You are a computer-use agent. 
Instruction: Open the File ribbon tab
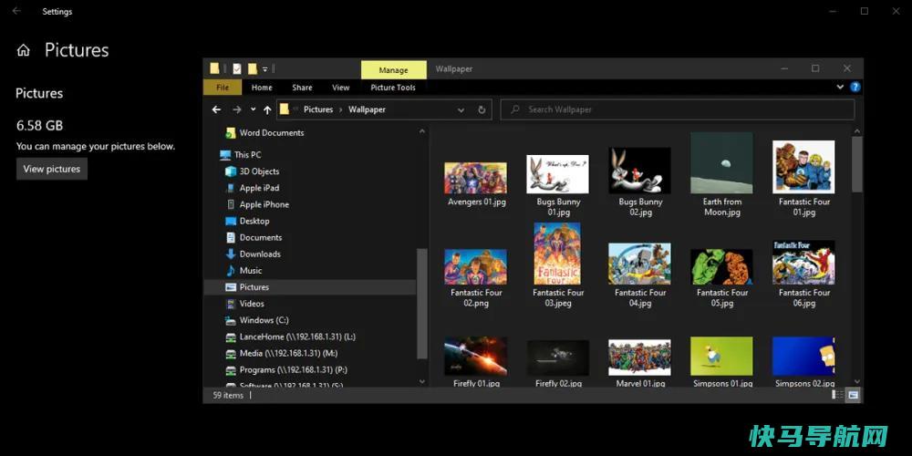tap(223, 88)
